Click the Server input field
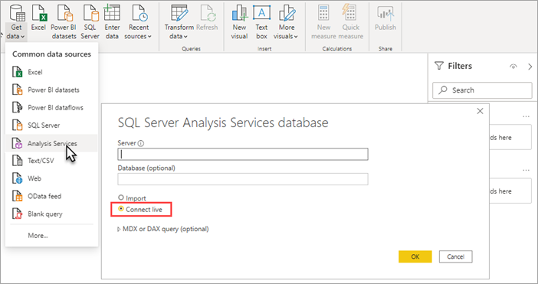Image resolution: width=538 pixels, height=284 pixels. [x=243, y=154]
